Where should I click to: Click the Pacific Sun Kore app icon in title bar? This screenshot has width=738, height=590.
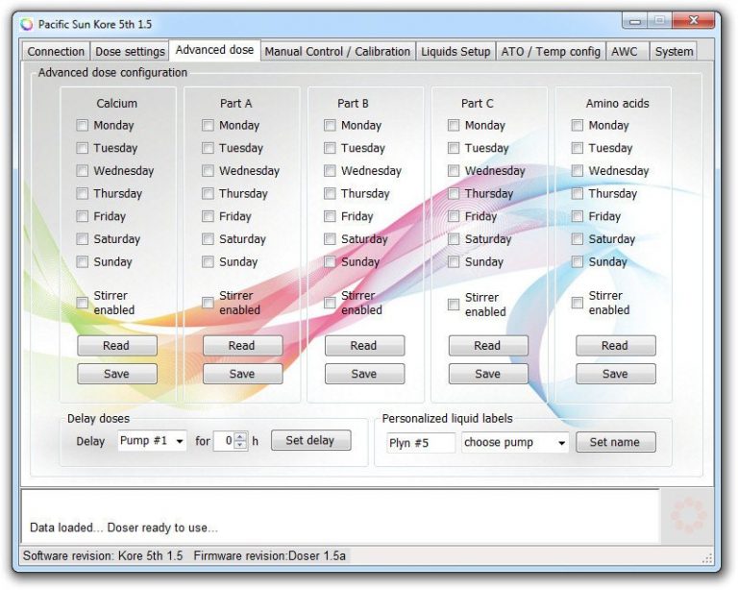(26, 24)
